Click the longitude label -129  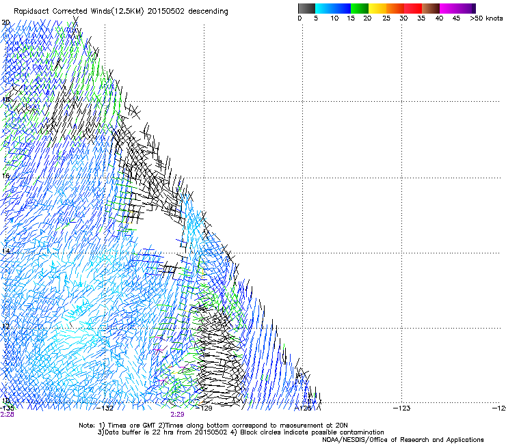click(204, 408)
